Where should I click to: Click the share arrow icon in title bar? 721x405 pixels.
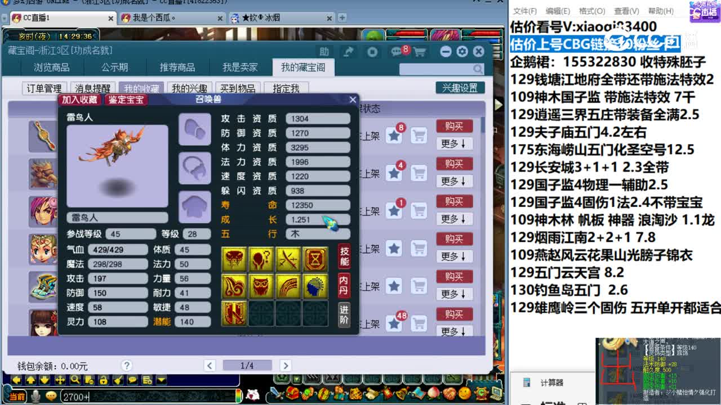pyautogui.click(x=349, y=52)
